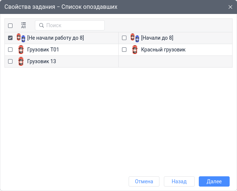
Task: Uncheck the Не начали работу до 8 checkbox
Action: pyautogui.click(x=10, y=38)
